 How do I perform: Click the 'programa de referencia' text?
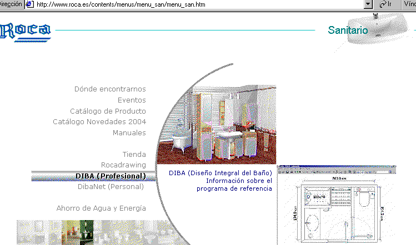pos(234,188)
